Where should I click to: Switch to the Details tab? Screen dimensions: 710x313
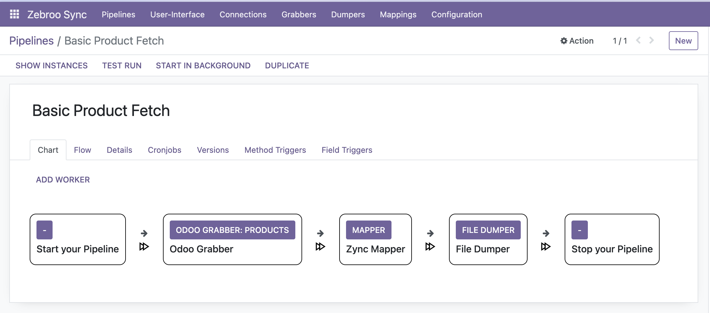click(x=119, y=150)
